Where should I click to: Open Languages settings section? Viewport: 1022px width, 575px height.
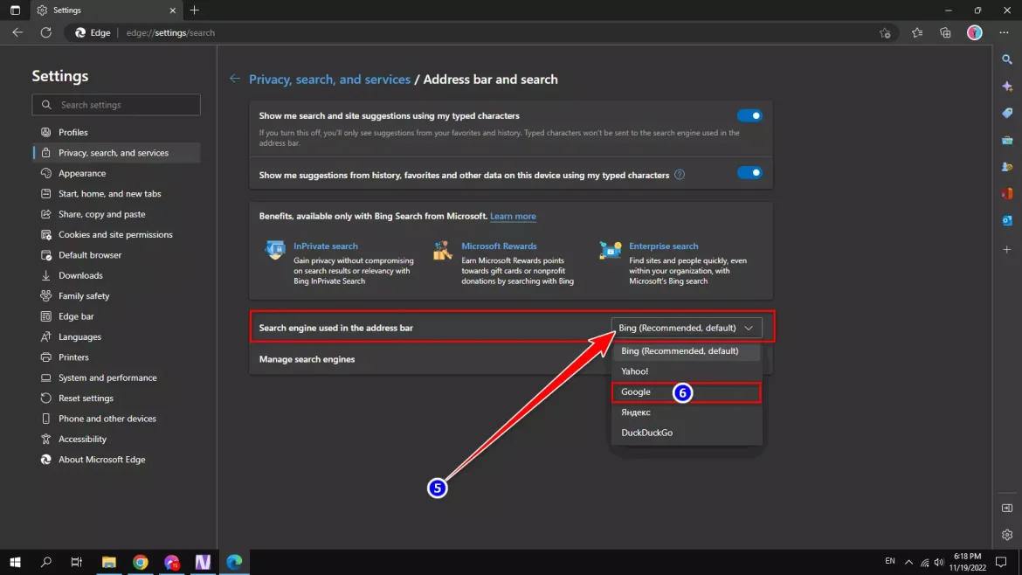(117, 337)
